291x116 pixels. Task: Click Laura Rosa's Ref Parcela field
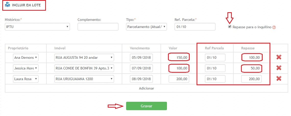[215, 79]
